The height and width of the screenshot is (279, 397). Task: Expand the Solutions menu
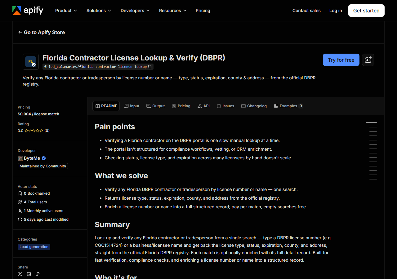coord(99,11)
